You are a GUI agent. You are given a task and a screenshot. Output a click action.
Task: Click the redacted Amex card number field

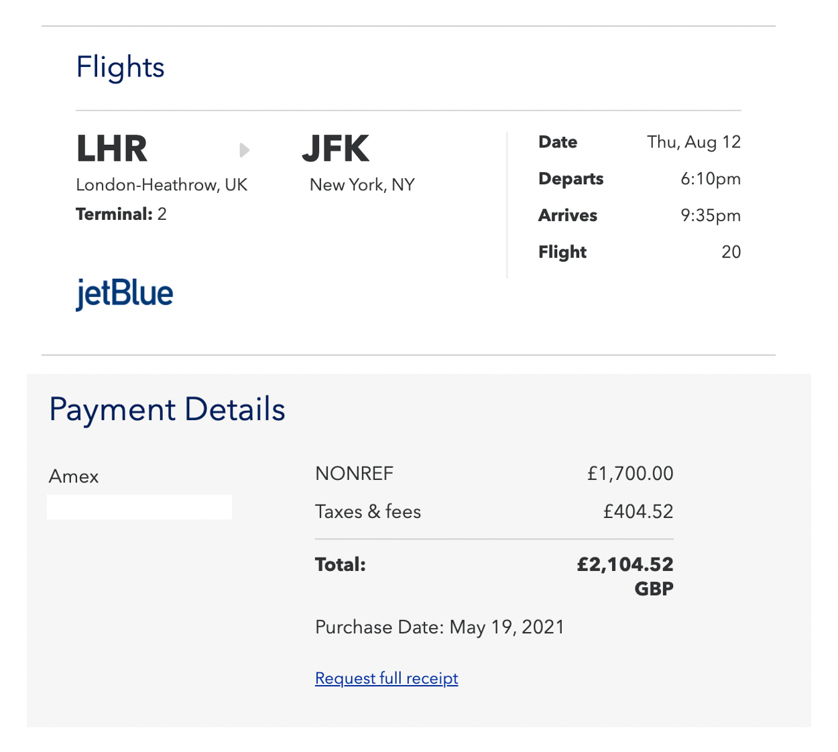pos(139,507)
